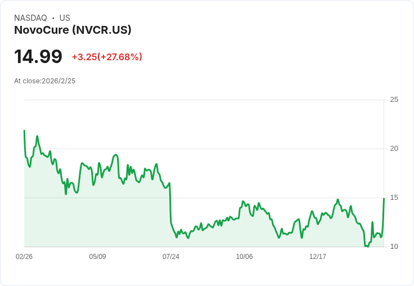Select the 10/06 date axis label
Screen dimensions: 414x286
coord(244,256)
